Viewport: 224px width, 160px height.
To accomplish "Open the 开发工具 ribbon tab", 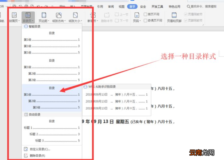I will (x=157, y=7).
